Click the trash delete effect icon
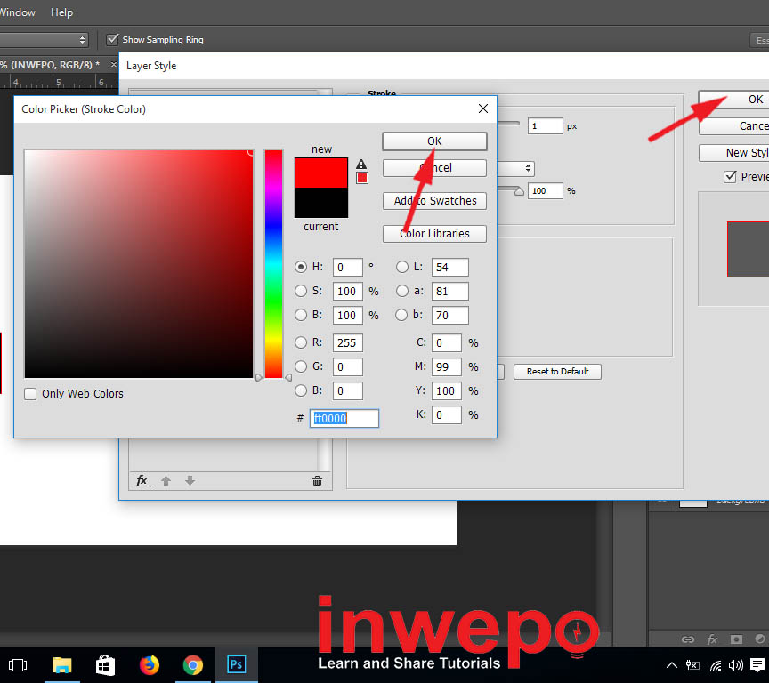Viewport: 769px width, 683px height. point(317,480)
